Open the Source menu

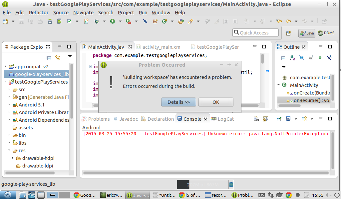coord(61,13)
